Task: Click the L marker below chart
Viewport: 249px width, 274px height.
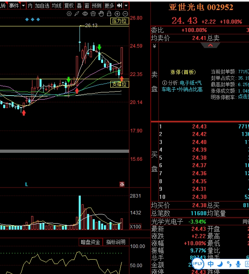Action: (x=26, y=184)
